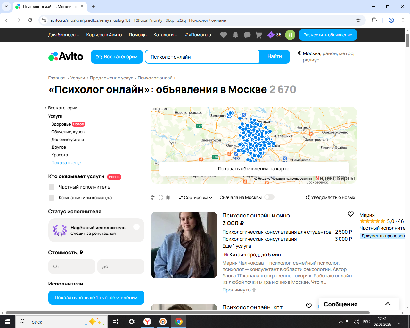The image size is (410, 328).
Task: Open Chrome three-dot menu
Action: (403, 20)
